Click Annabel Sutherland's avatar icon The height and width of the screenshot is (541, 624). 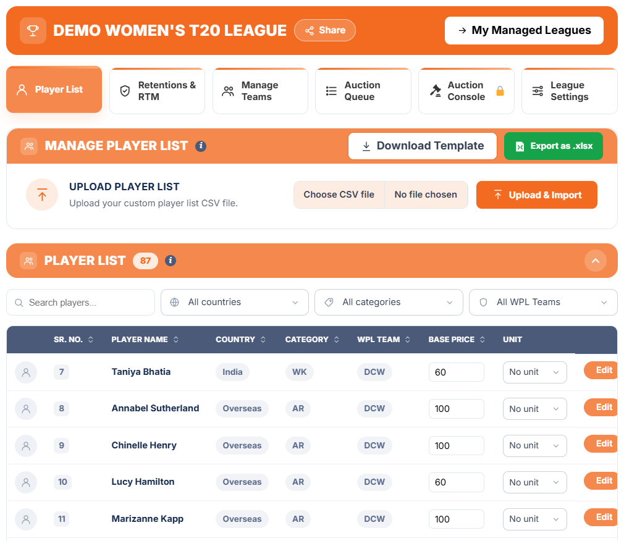[26, 409]
